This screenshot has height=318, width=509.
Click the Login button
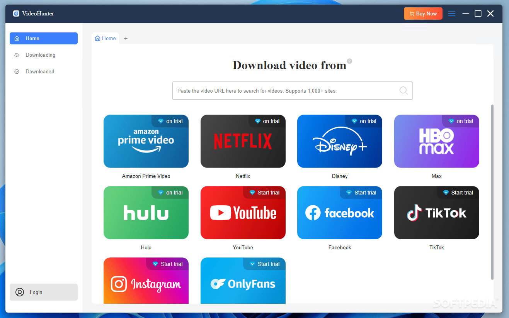44,292
